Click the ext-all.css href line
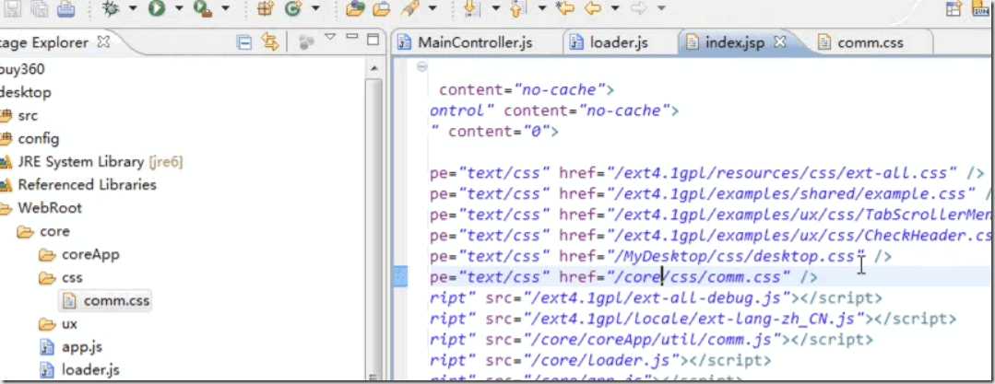This screenshot has height=384, width=995. coord(707,172)
